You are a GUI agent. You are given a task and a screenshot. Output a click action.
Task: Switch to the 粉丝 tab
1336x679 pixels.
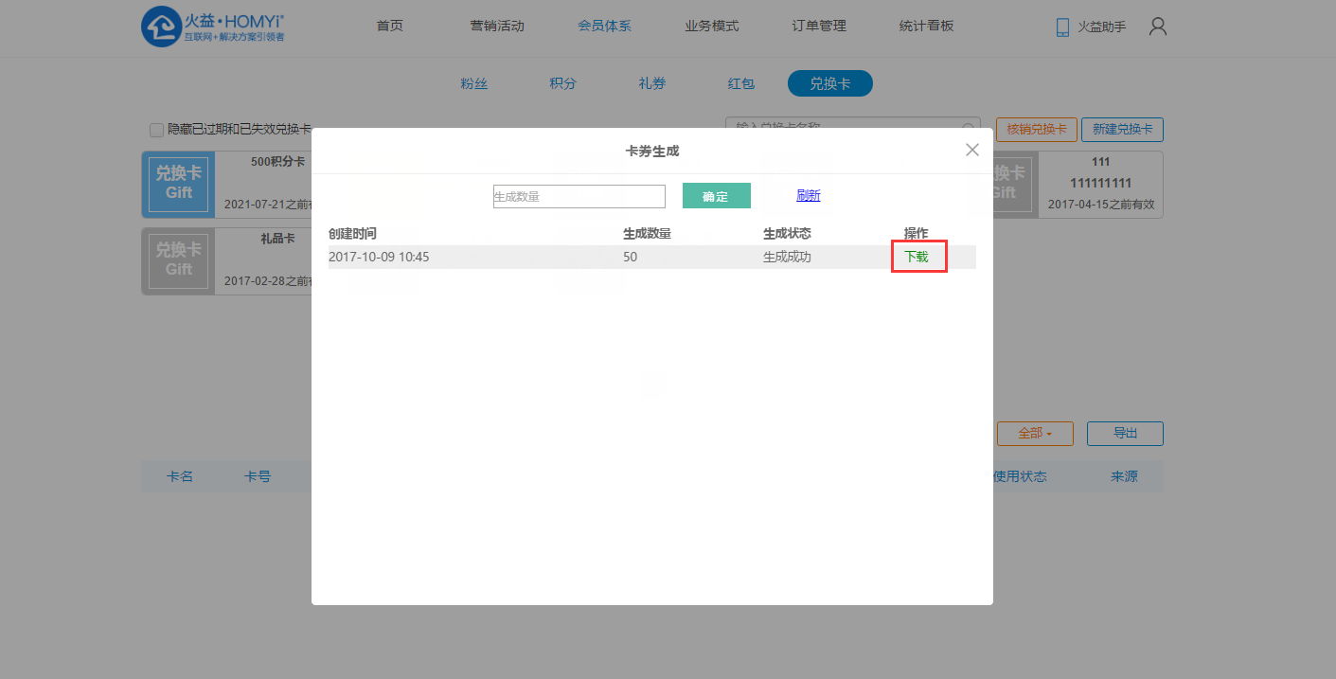[x=474, y=83]
